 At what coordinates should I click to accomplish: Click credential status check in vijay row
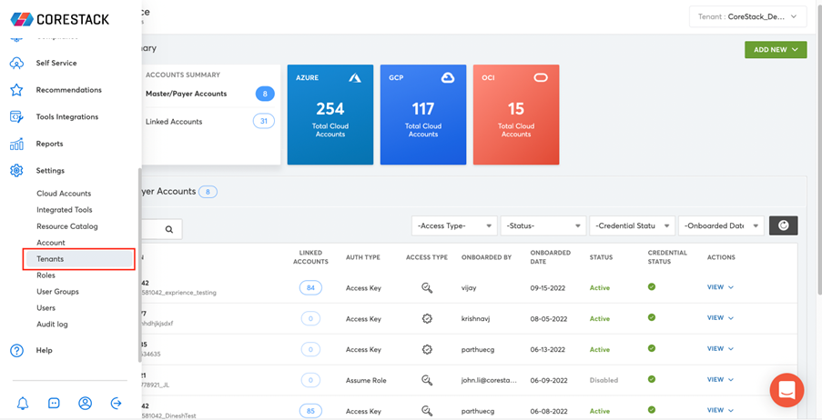(652, 286)
